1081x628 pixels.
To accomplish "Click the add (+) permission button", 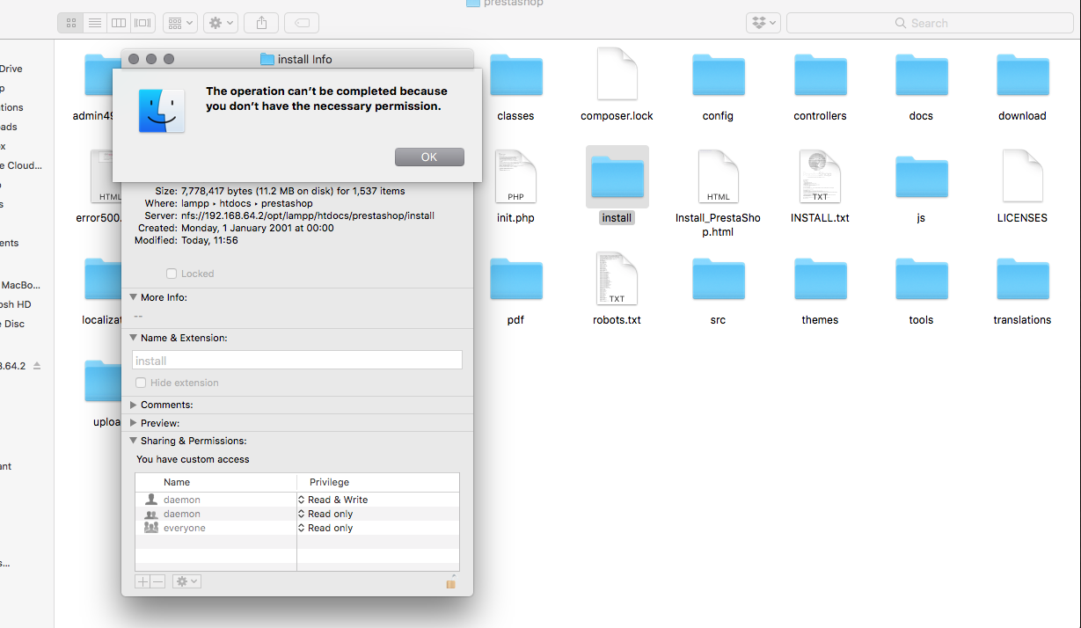I will click(142, 581).
